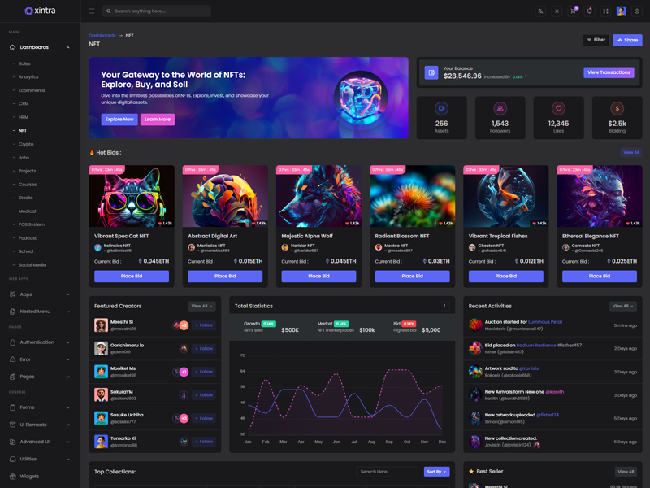Click the Vibrant Spec Cat NFT thumbnail
650x488 pixels.
[x=132, y=197]
